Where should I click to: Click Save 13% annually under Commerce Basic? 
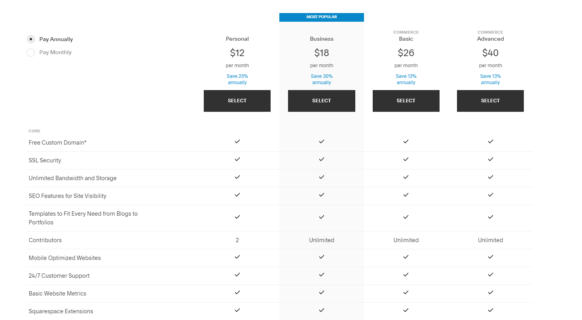(x=406, y=79)
